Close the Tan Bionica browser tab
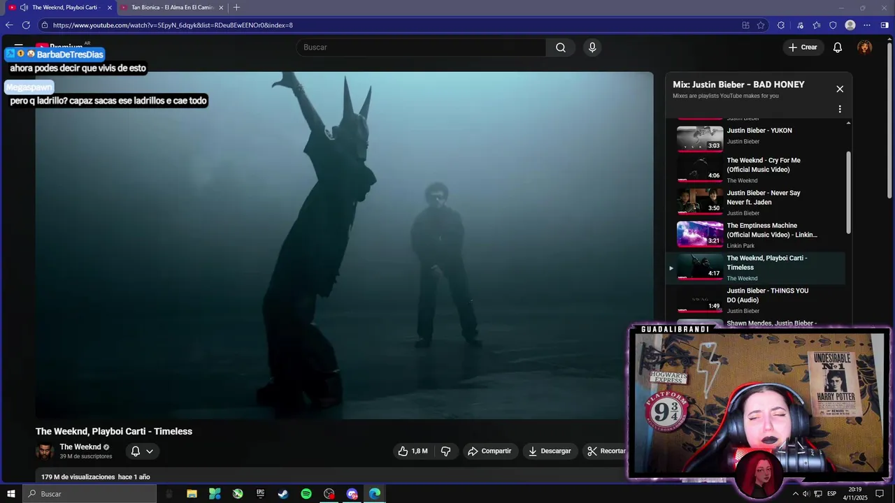Screen dimensions: 895x503 point(221,8)
